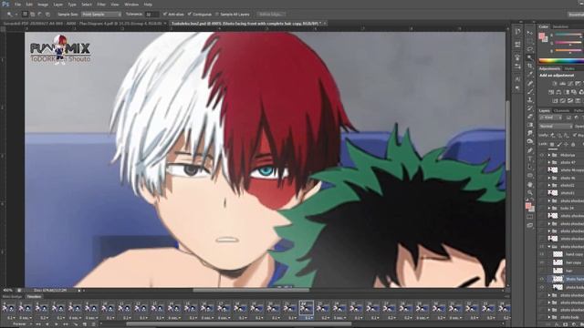Show the shoto 47 layer group
Image resolution: width=584 pixels, height=328 pixels.
(x=542, y=162)
